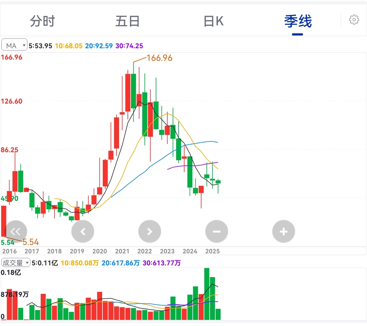The width and height of the screenshot is (367, 326).
Task: Click the 166.96 peak price label
Action: [x=159, y=58]
